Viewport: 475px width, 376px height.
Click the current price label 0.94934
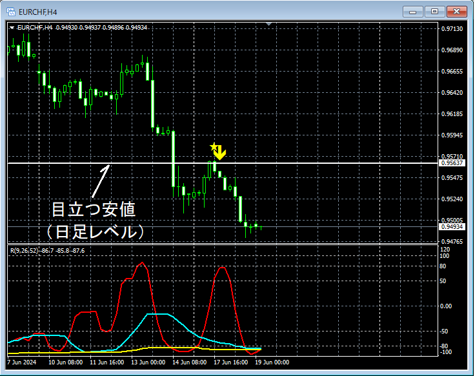pos(451,227)
